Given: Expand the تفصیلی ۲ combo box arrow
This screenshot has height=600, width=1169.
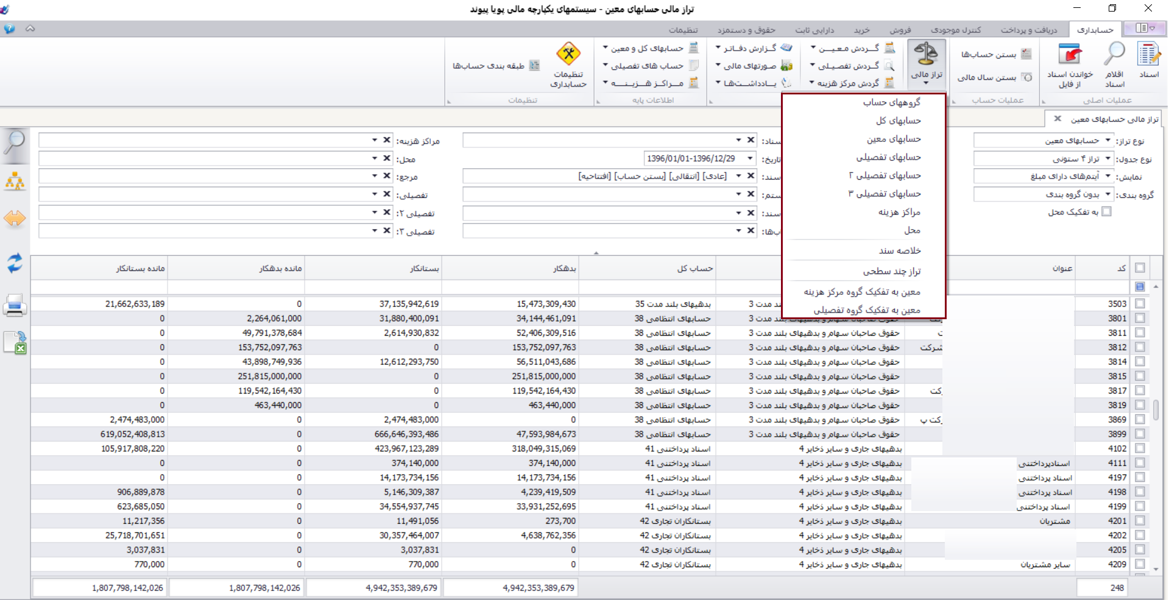Looking at the screenshot, I should [x=375, y=213].
